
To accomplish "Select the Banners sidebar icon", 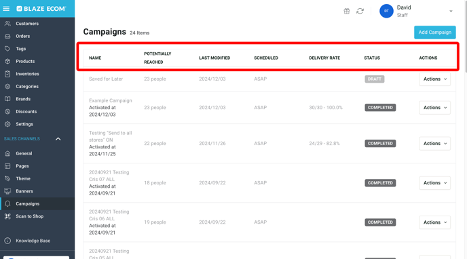I will point(7,191).
